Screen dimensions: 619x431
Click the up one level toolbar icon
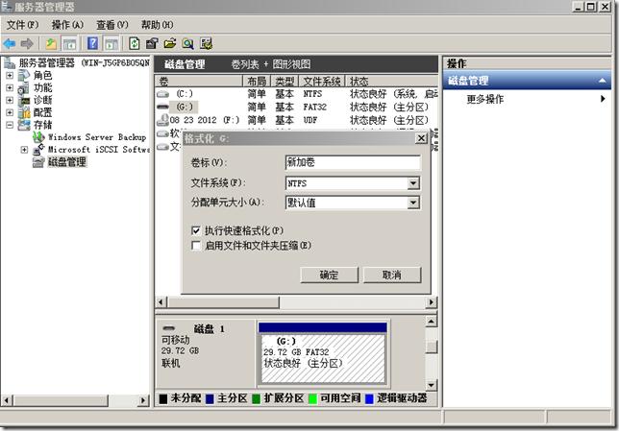[52, 43]
